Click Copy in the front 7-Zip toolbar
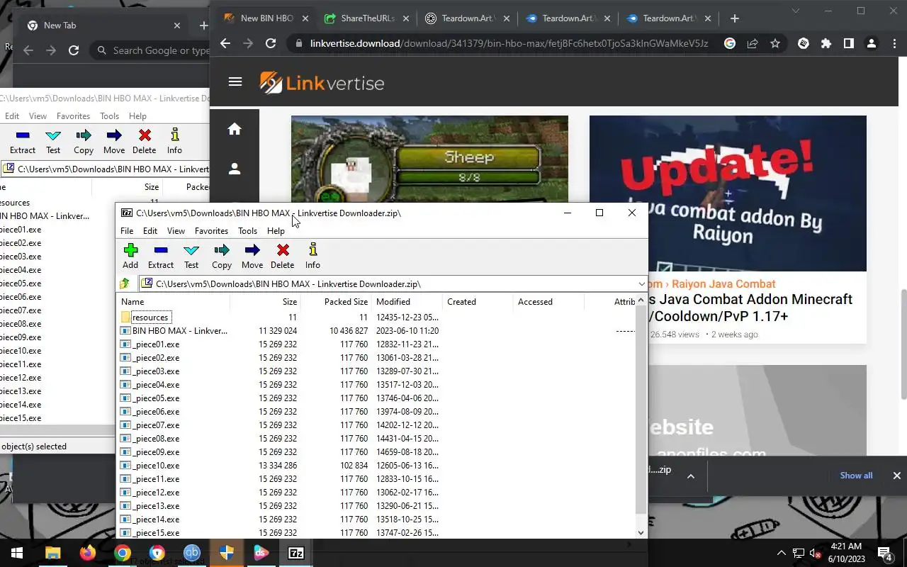The image size is (907, 567). point(222,256)
